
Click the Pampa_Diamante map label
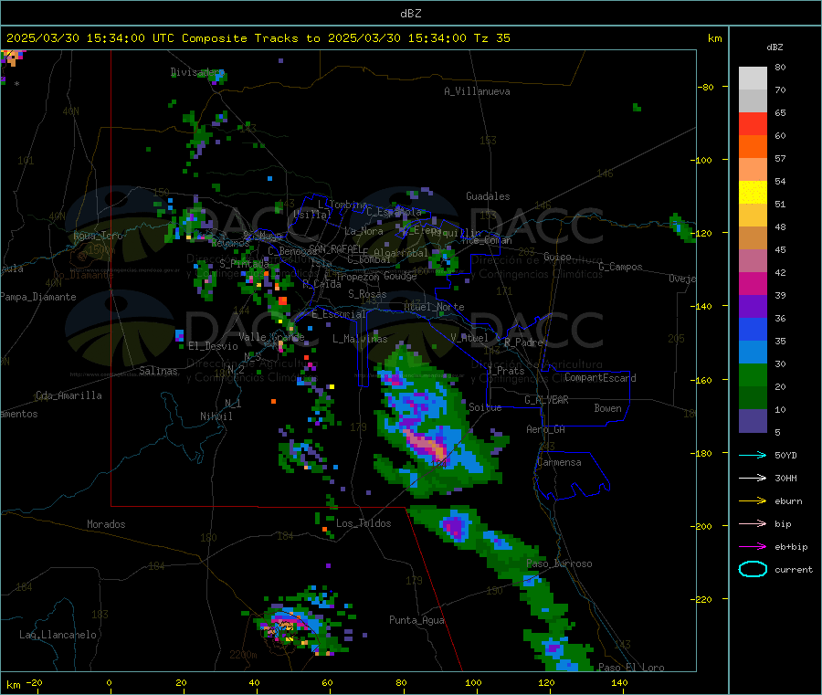pos(38,297)
